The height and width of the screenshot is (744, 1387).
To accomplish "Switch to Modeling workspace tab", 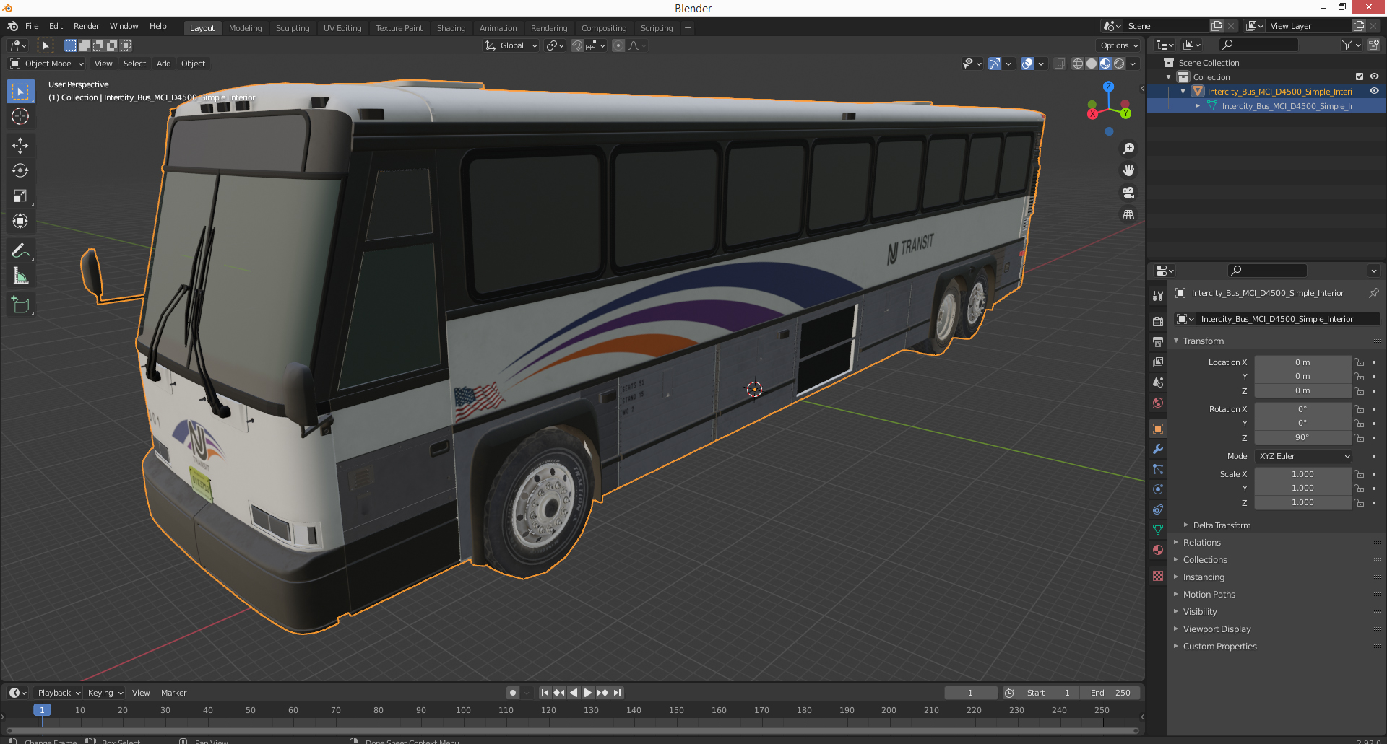I will [x=245, y=28].
